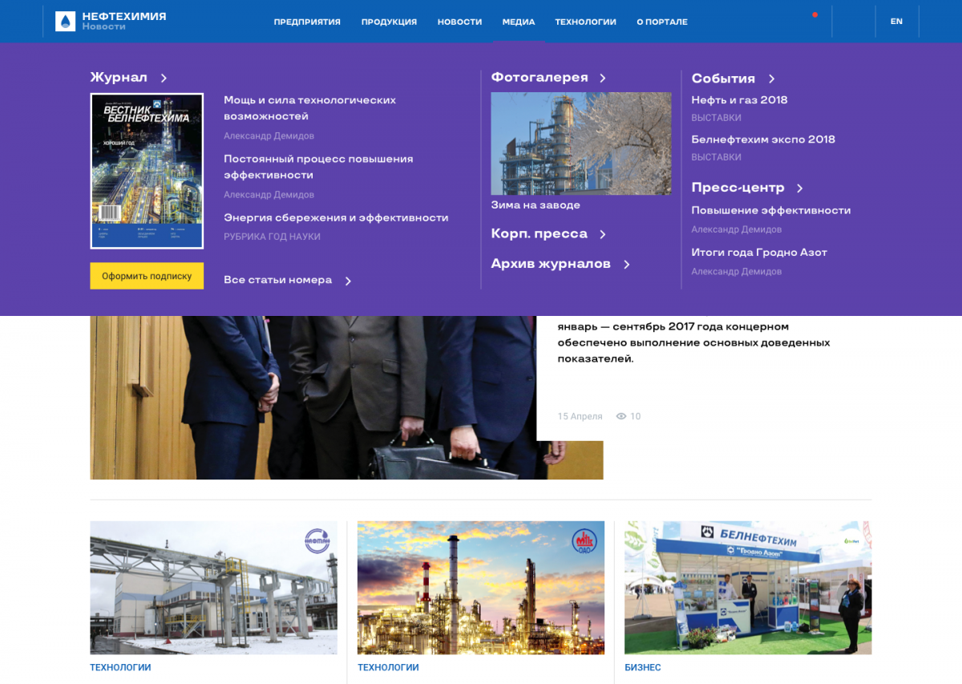Expand the Корп. пресса arrow
This screenshot has width=962, height=684.
[603, 234]
